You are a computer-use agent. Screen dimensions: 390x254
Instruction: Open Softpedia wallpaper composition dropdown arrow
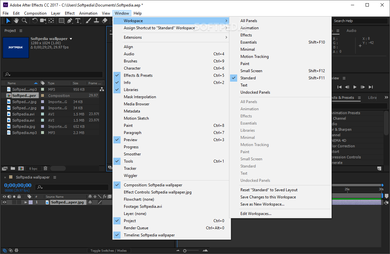coord(71,39)
